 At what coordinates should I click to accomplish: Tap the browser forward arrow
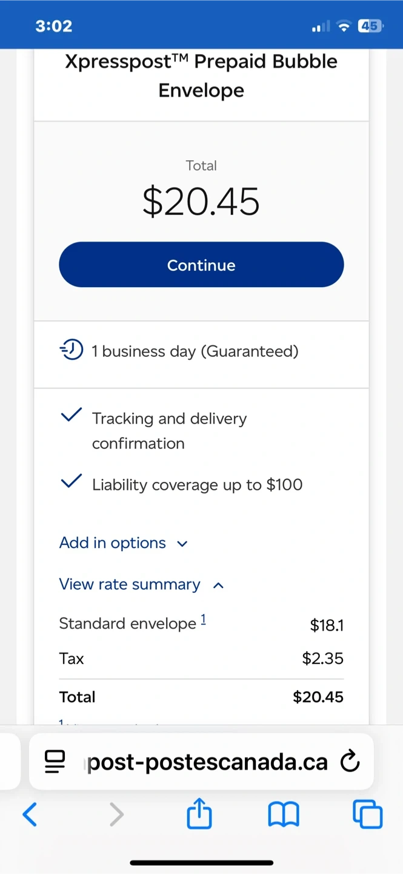point(116,815)
